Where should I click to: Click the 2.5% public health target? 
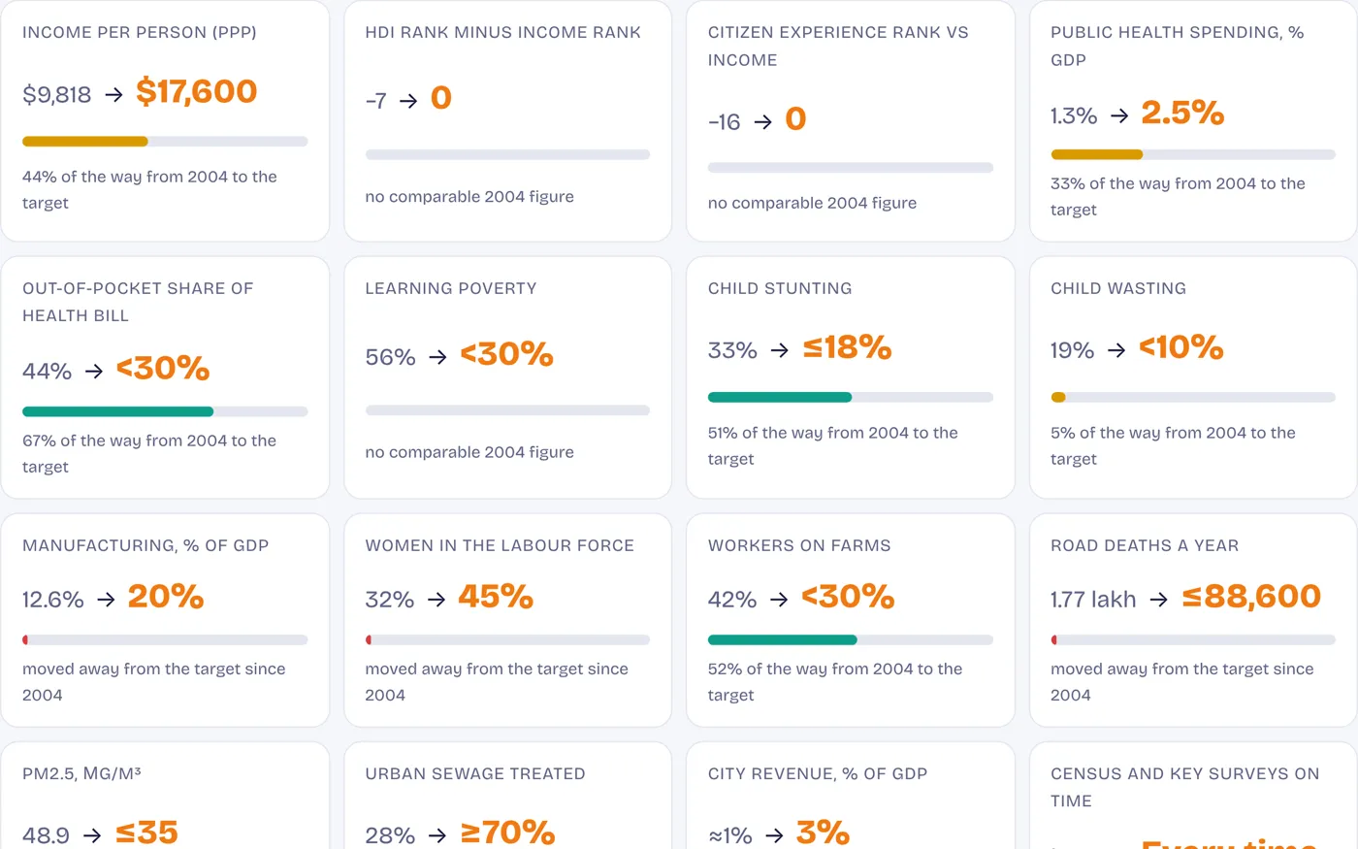(x=1182, y=114)
